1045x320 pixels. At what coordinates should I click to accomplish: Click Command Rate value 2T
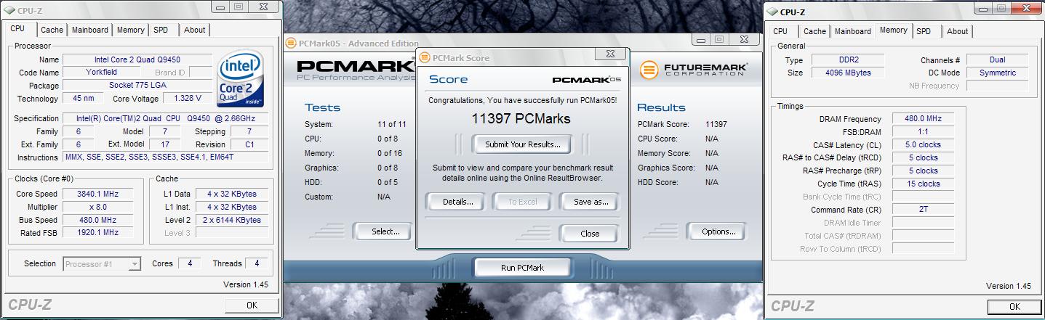(923, 210)
